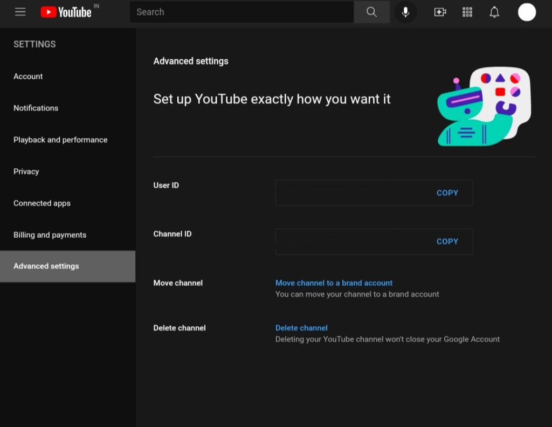Open Account settings page

(x=67, y=77)
